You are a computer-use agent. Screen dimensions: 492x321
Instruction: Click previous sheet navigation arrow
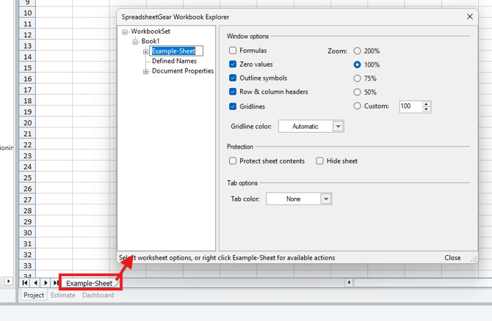(35, 282)
